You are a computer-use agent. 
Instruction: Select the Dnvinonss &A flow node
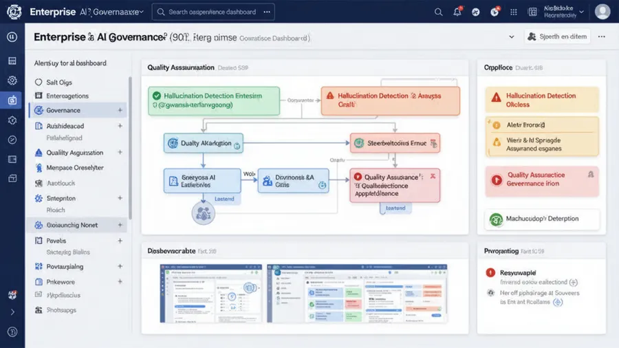(x=293, y=181)
